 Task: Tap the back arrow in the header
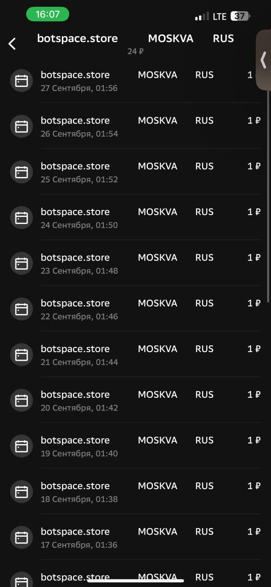(x=12, y=43)
